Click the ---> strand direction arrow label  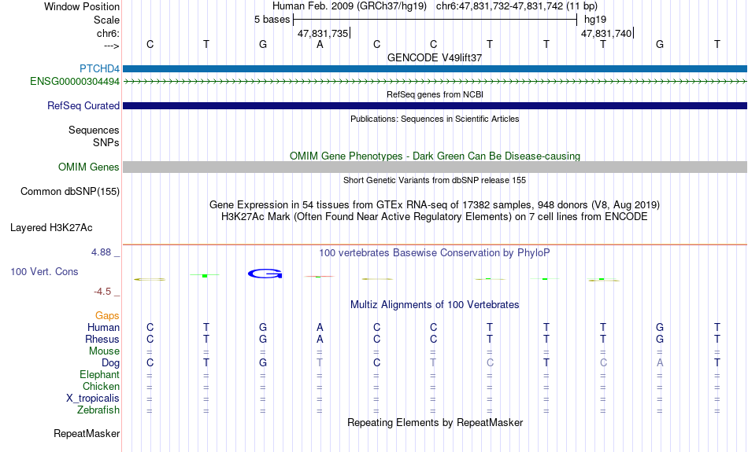(x=112, y=46)
